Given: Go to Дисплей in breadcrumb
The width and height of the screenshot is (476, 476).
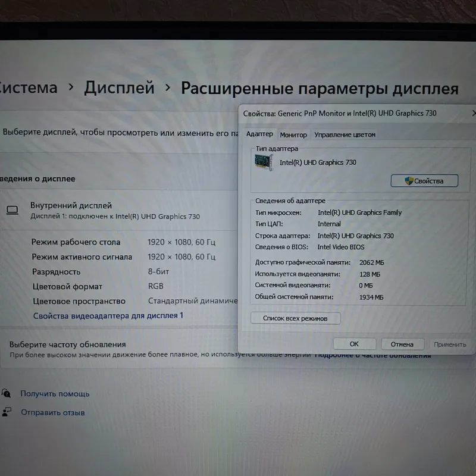Looking at the screenshot, I should point(120,87).
